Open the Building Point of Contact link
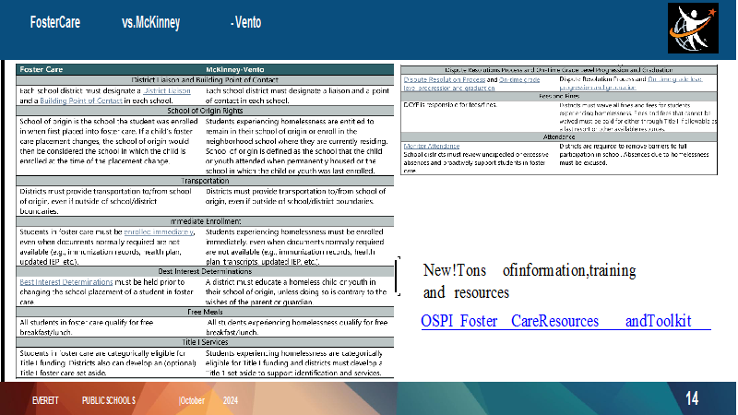738x415 pixels. [x=81, y=101]
